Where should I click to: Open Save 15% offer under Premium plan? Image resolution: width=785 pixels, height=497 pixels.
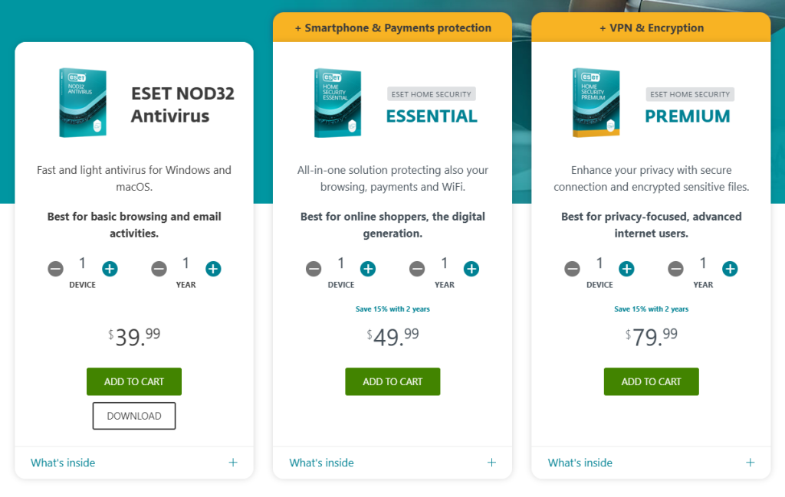651,309
